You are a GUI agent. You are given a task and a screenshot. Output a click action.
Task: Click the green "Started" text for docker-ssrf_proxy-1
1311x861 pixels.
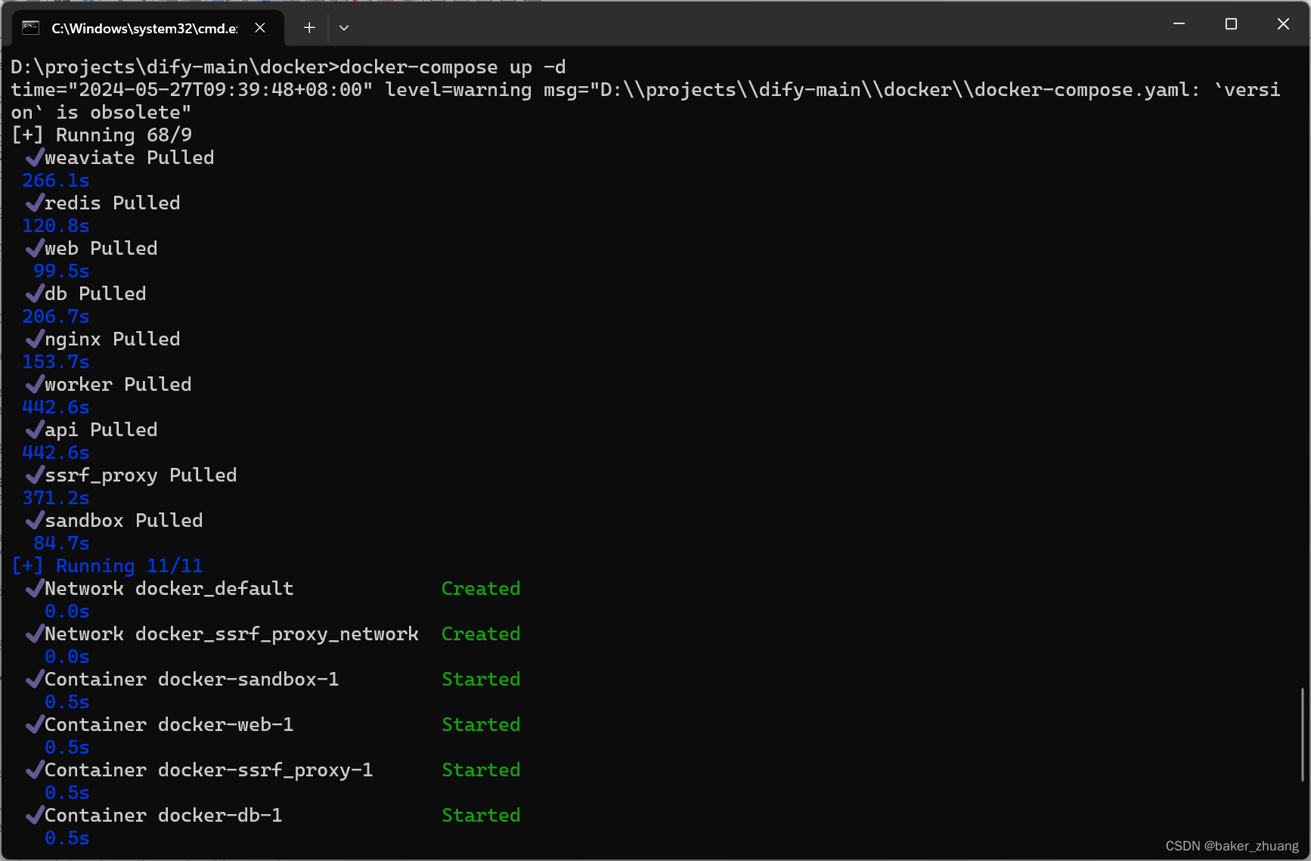[481, 770]
